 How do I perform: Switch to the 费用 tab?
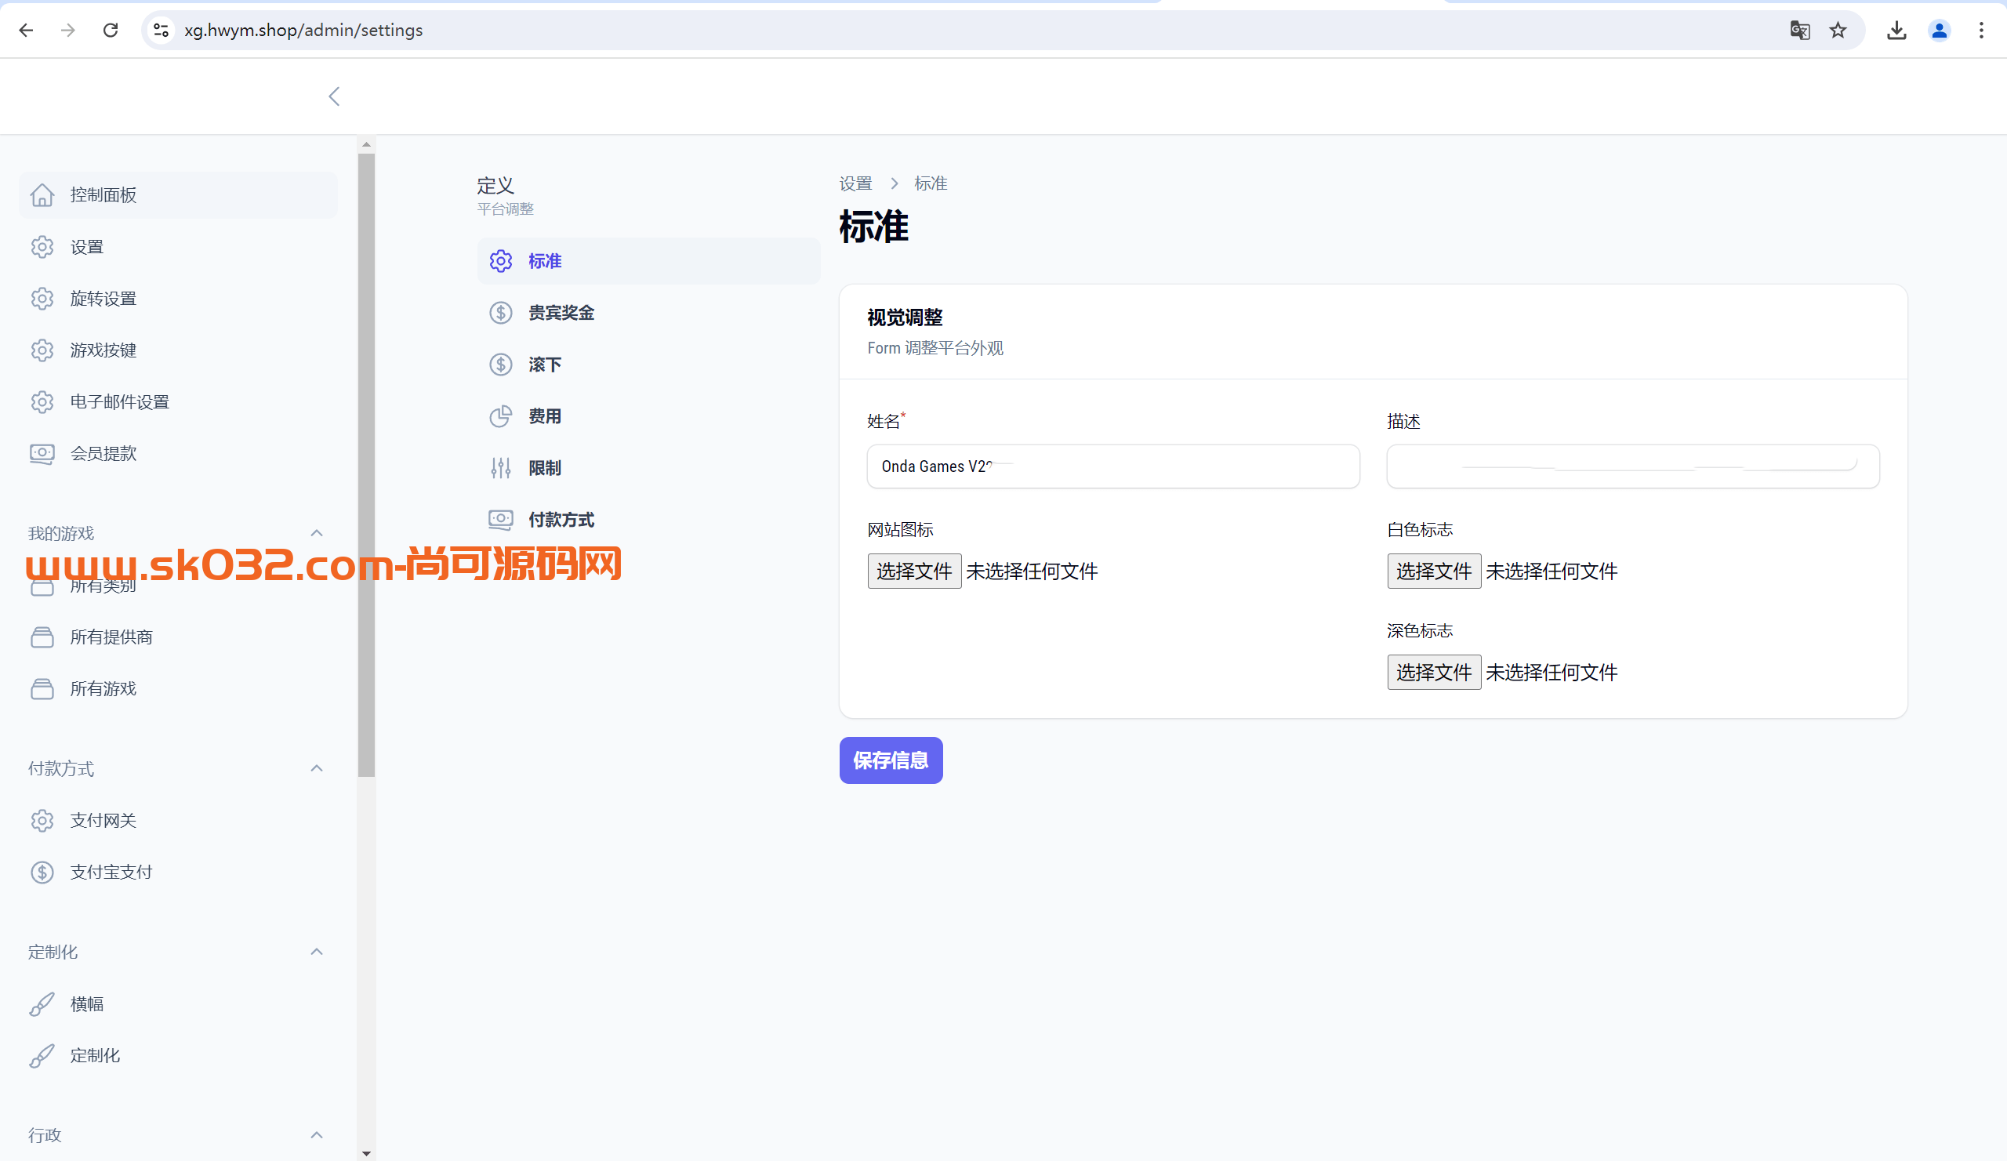pyautogui.click(x=648, y=416)
